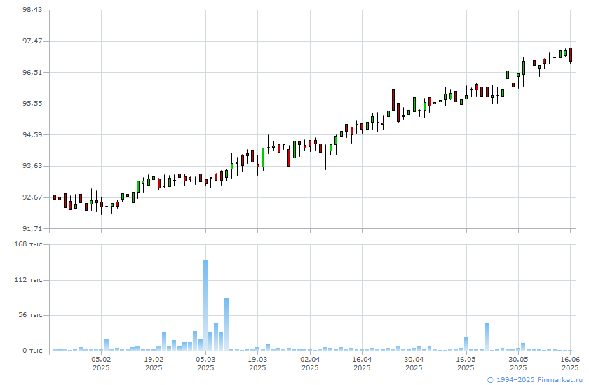Open the Finmarket.ru copyright link
The height and width of the screenshot is (385, 589).
click(535, 380)
